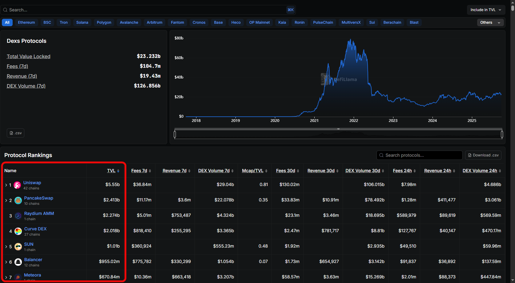Click the search magnifier icon in top bar
Screen dimensions: 515x283
tap(5, 10)
